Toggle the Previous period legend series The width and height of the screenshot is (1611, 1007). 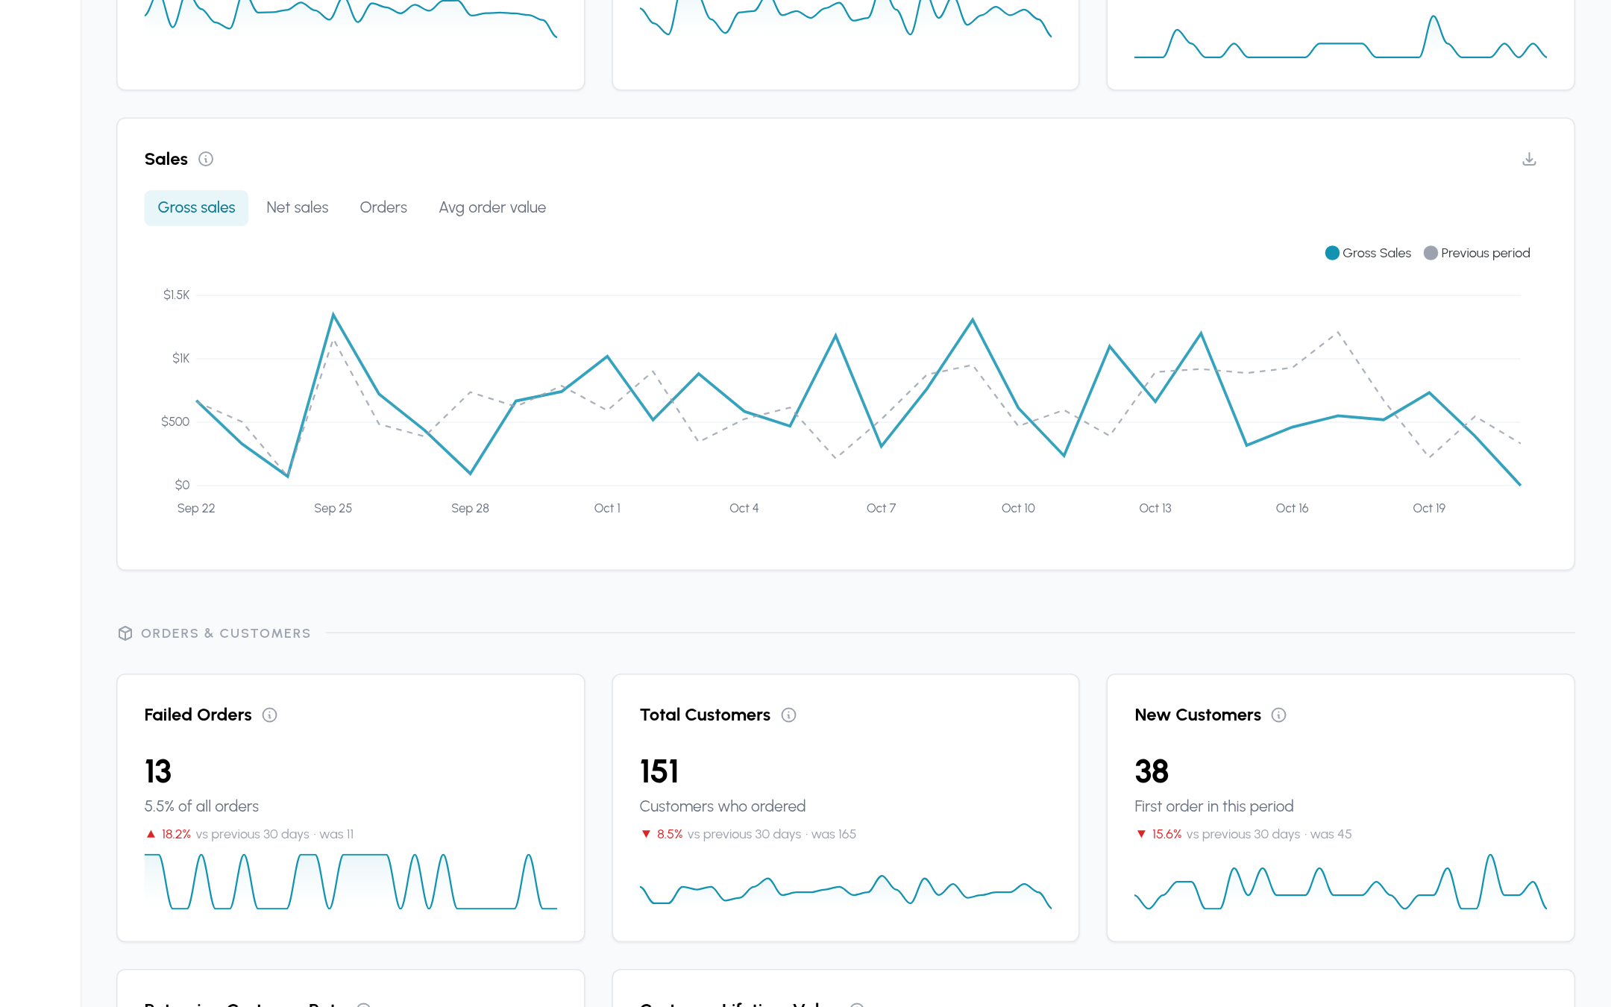click(x=1477, y=253)
